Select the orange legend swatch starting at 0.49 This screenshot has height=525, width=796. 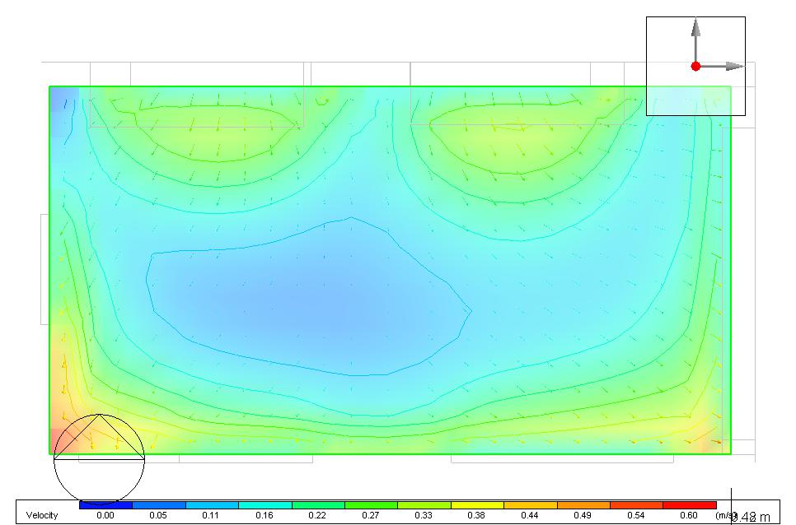(x=583, y=505)
